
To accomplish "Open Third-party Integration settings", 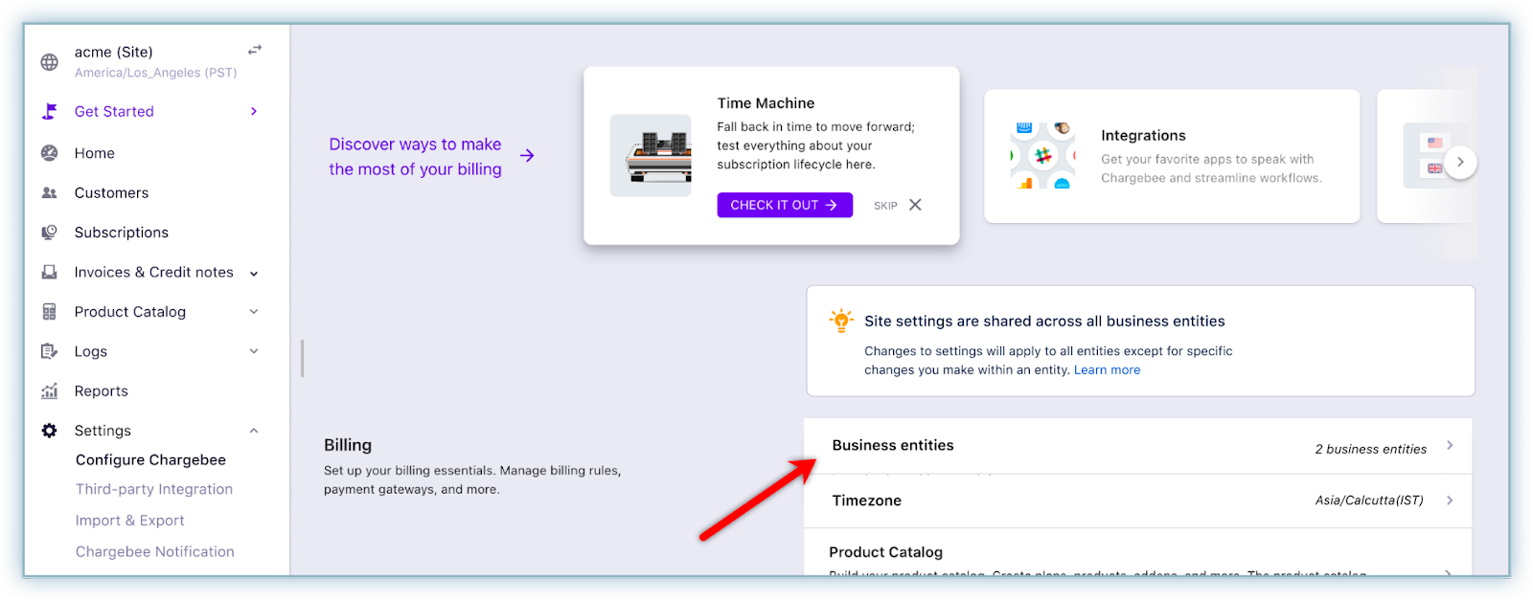I will pos(154,489).
